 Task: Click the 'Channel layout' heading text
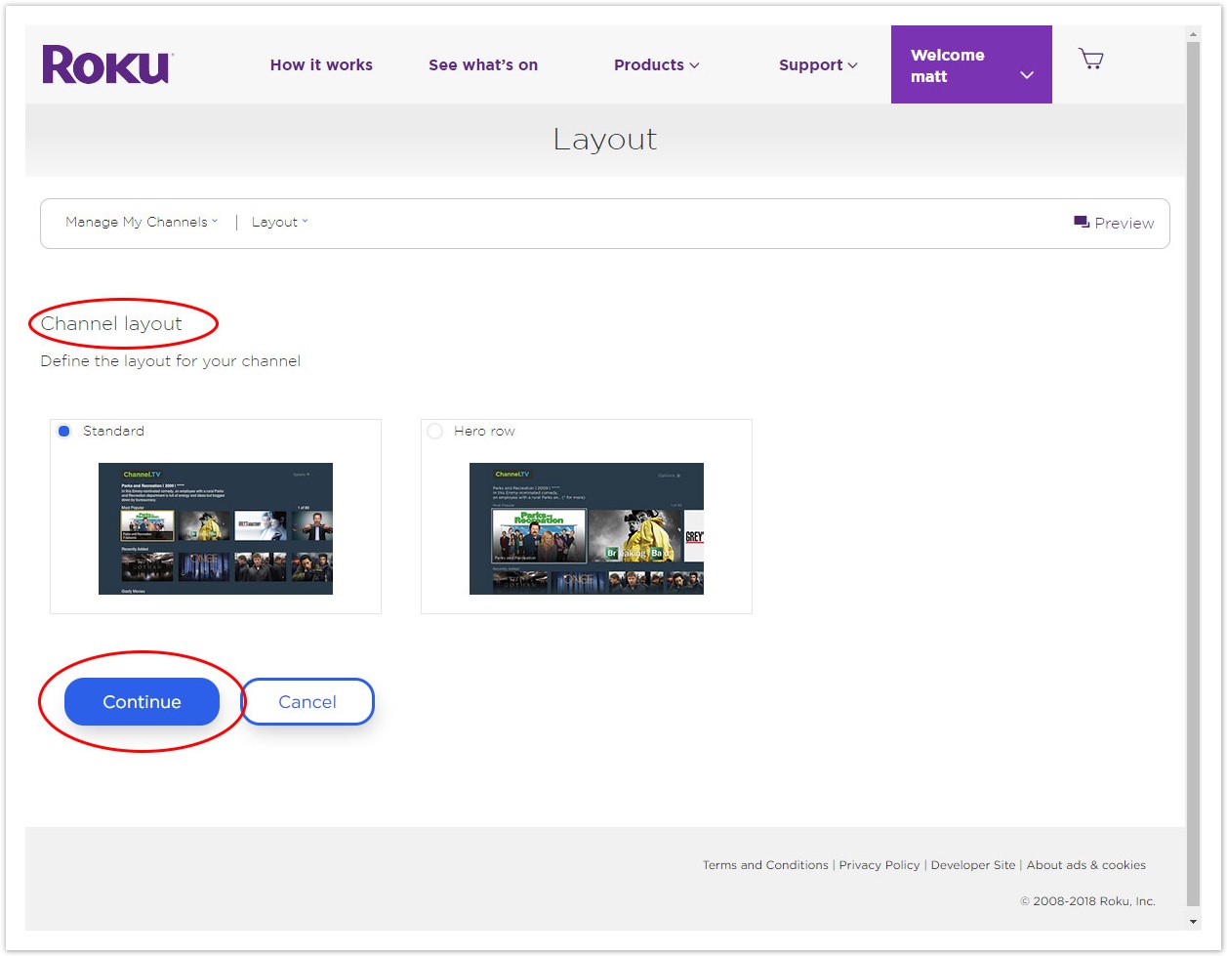pyautogui.click(x=111, y=323)
